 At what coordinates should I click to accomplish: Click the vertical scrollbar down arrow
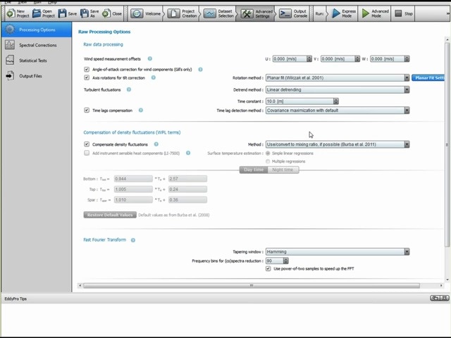pyautogui.click(x=447, y=280)
